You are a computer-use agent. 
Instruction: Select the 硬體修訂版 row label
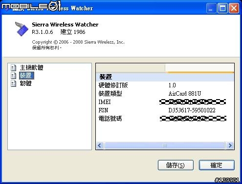click(113, 85)
